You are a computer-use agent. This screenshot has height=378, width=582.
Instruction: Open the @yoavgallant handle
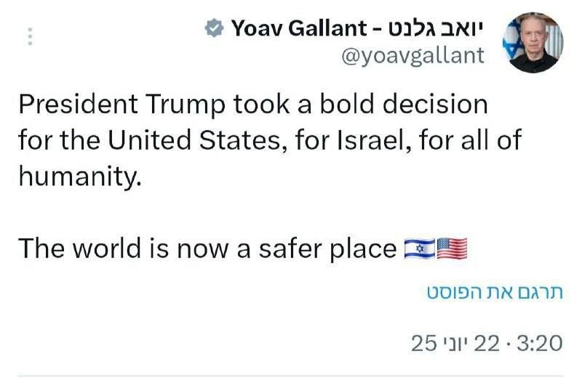pyautogui.click(x=412, y=56)
